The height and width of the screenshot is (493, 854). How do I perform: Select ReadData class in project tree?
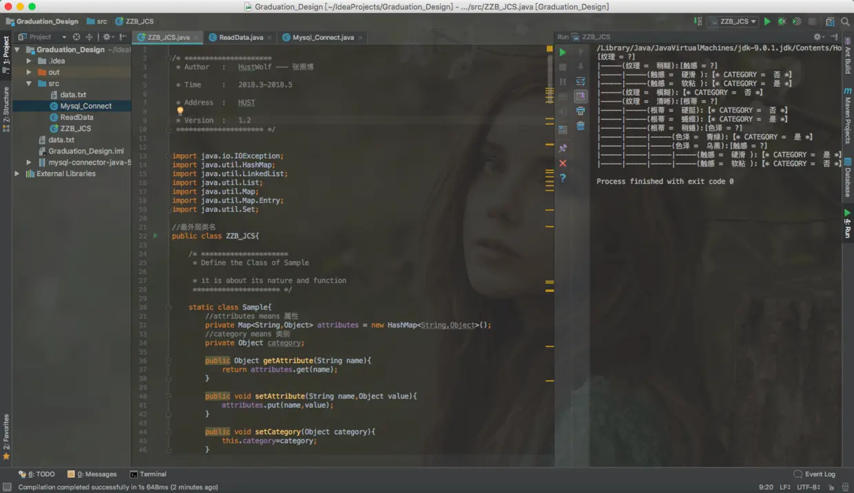[x=76, y=117]
